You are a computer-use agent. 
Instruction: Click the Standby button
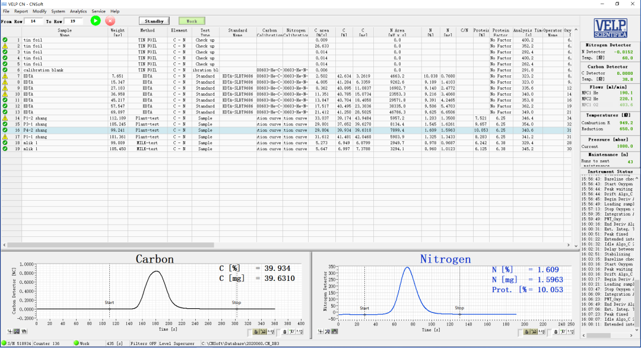click(154, 21)
